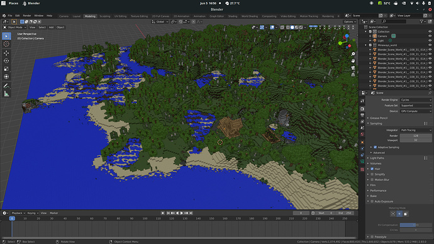This screenshot has width=434, height=244.
Task: Open the Render menu
Action: (27, 16)
